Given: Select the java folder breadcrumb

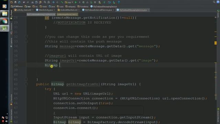Looking at the screenshot, I should click(x=52, y=7).
